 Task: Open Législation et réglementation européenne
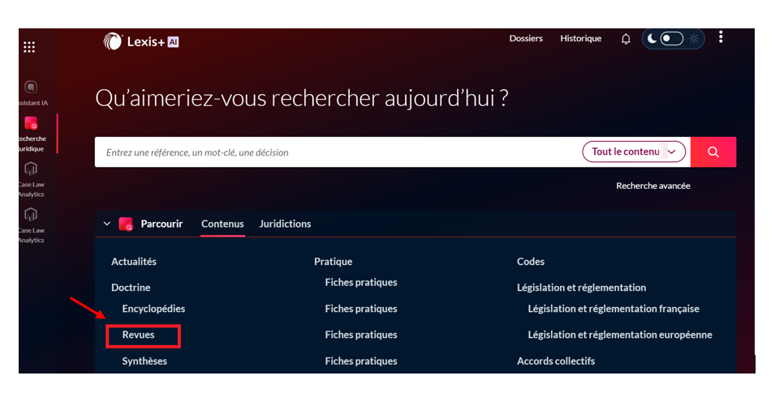tap(619, 335)
